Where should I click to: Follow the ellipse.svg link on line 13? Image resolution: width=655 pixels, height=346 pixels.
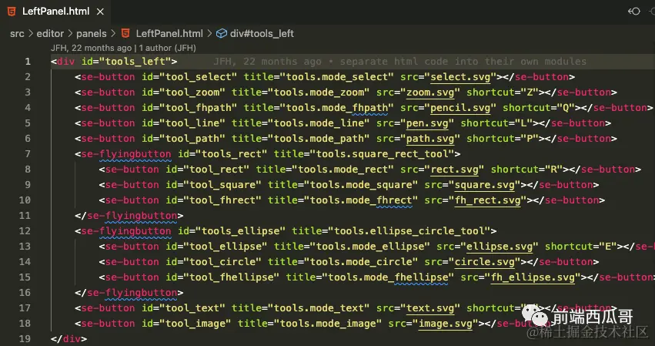point(500,247)
